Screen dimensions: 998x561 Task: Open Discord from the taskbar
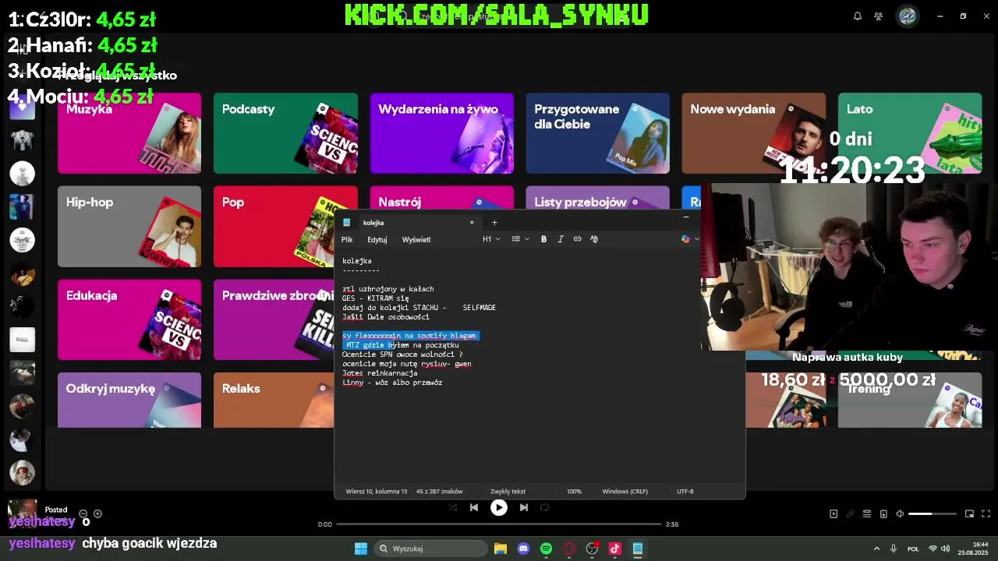(523, 549)
